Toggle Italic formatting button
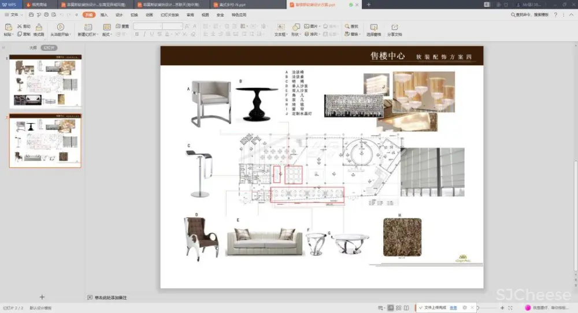The image size is (578, 313). pos(145,34)
